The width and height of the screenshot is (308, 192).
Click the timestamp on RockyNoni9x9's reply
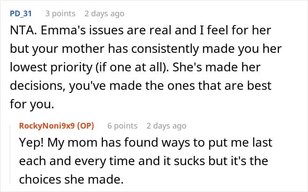click(x=166, y=126)
